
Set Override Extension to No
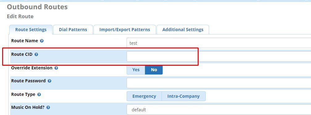pyautogui.click(x=154, y=70)
